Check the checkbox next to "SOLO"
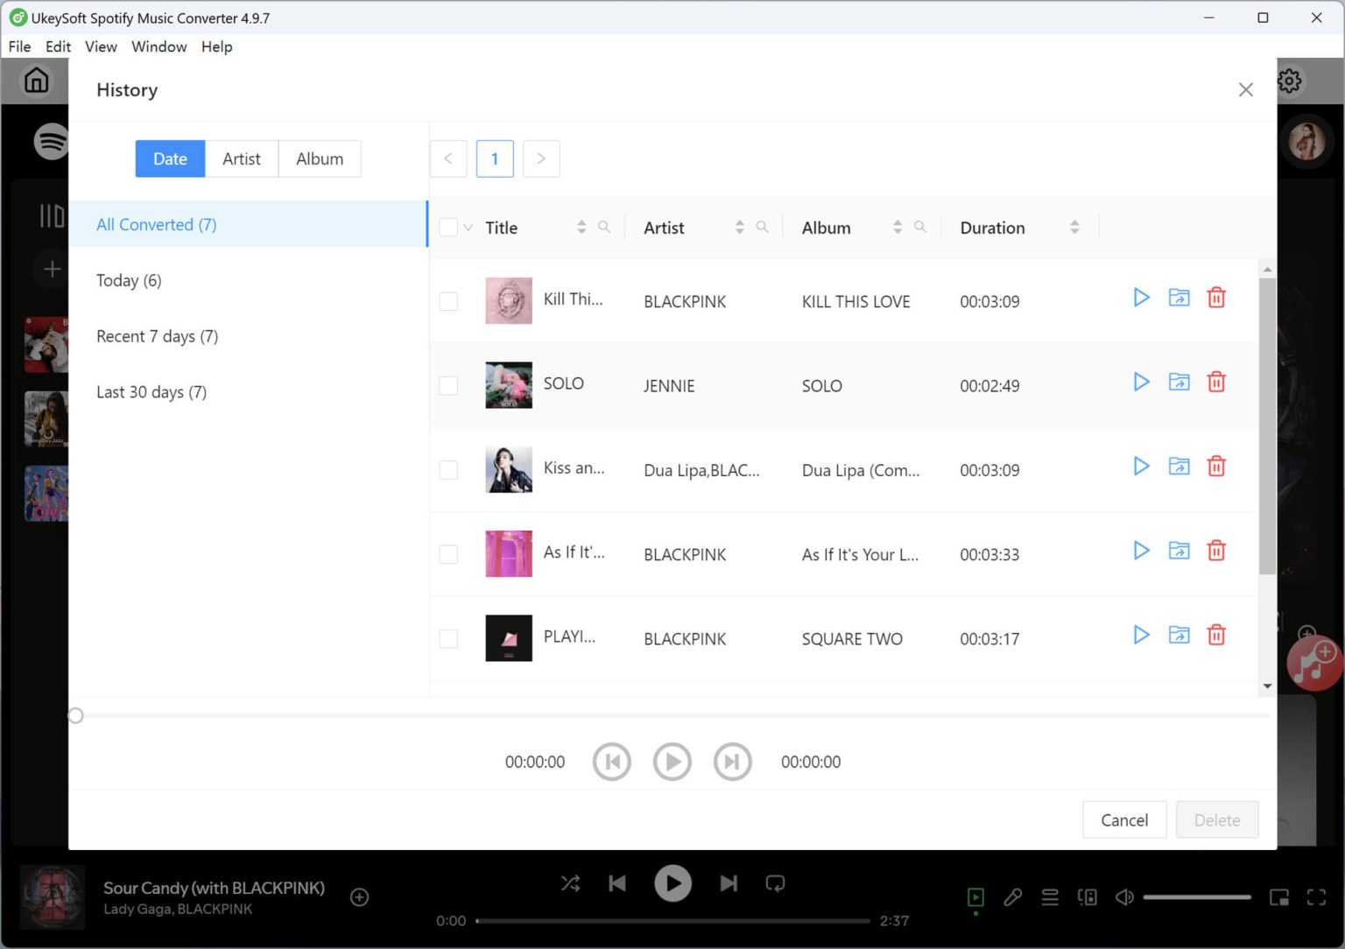Image resolution: width=1345 pixels, height=949 pixels. click(x=448, y=385)
